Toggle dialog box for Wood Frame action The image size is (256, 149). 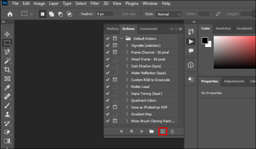115,59
